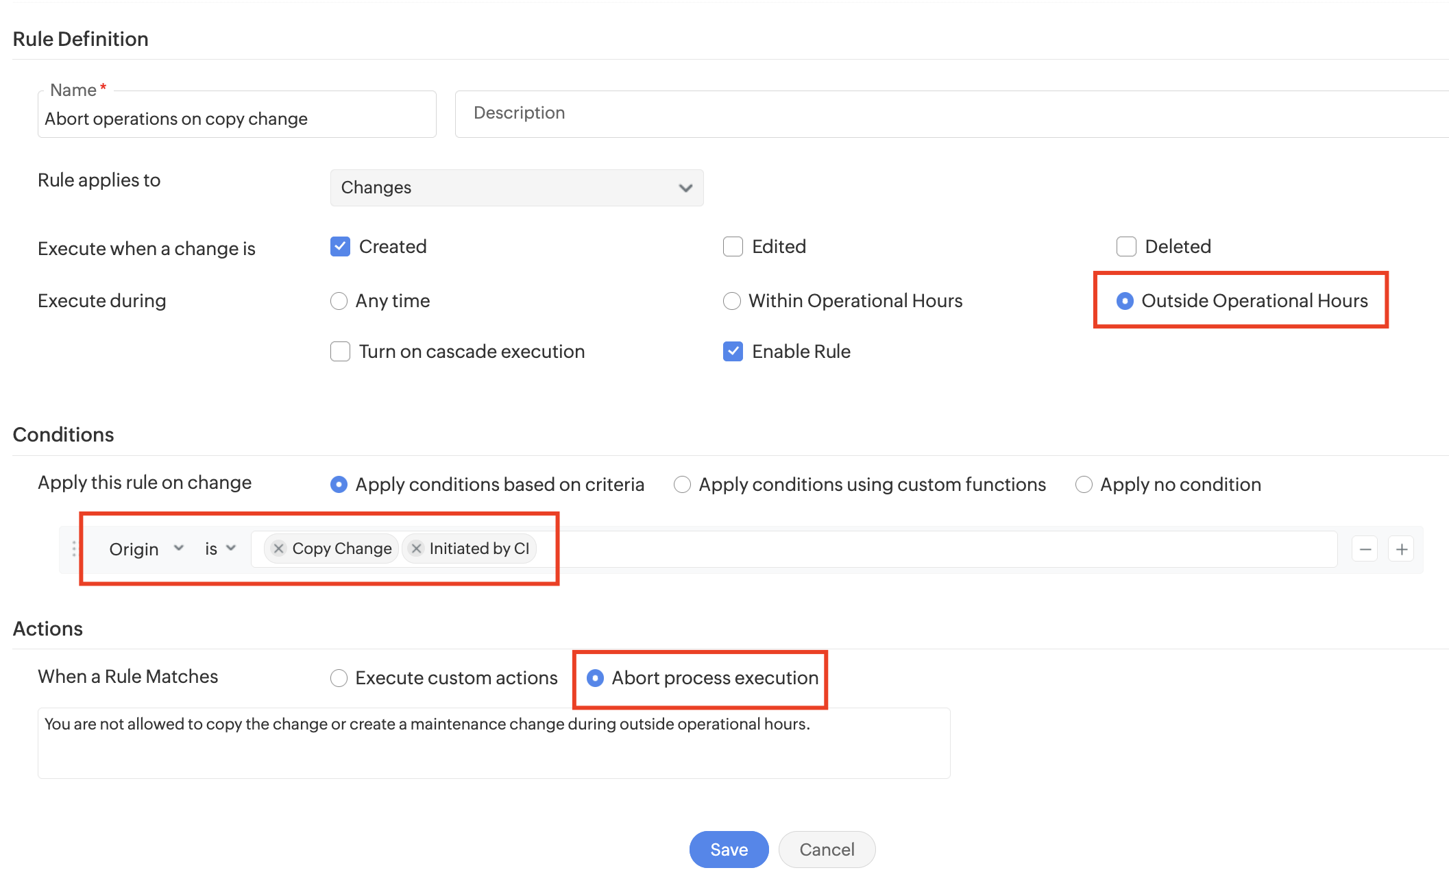Remove the Copy Change tag

coord(278,549)
